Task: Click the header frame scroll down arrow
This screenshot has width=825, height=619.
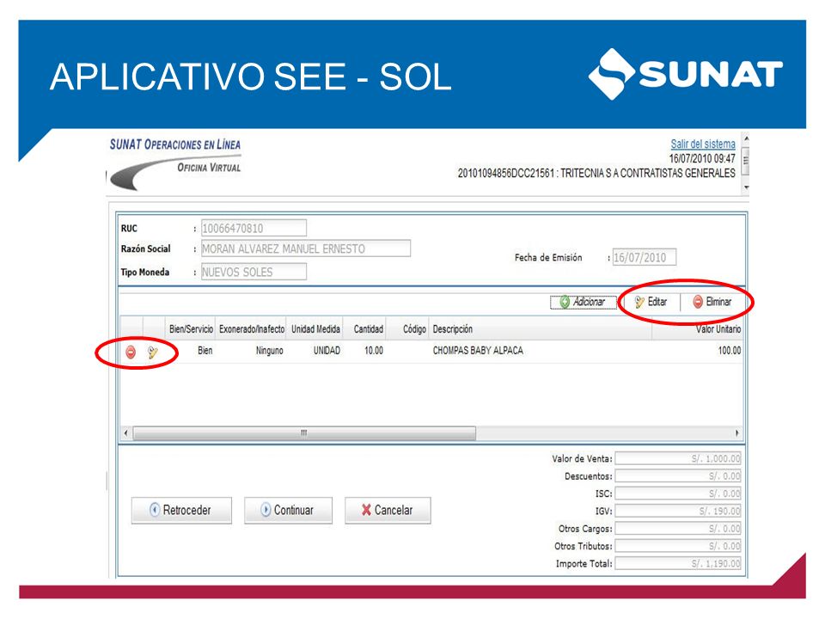Action: tap(746, 187)
